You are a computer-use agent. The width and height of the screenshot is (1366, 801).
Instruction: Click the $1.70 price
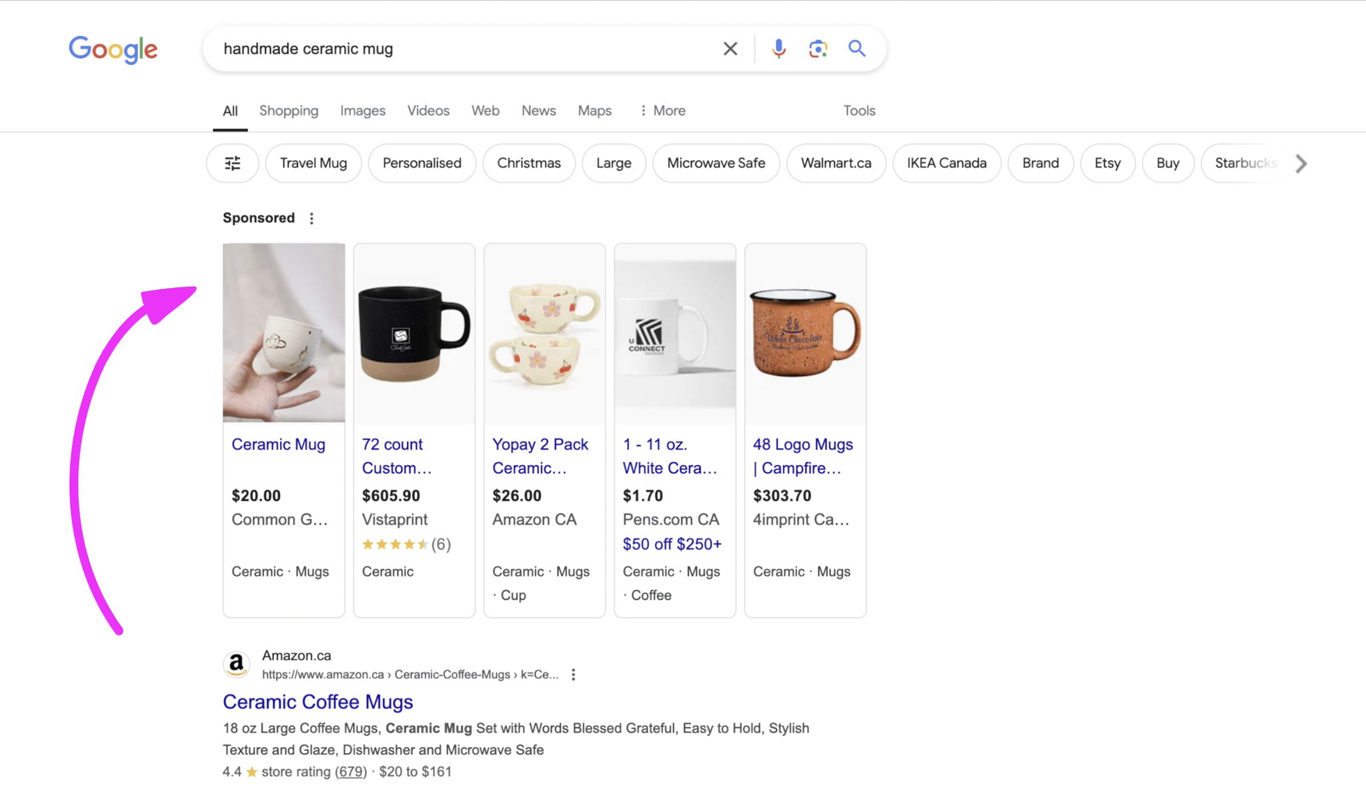coord(643,496)
